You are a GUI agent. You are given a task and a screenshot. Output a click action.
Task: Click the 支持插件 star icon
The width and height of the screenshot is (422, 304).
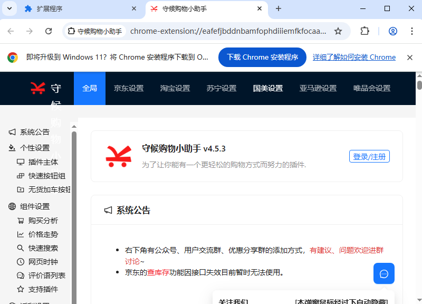pyautogui.click(x=21, y=289)
